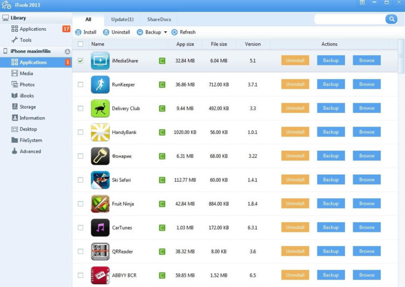
Task: Select iPhone Applications in sidebar
Action: pos(36,62)
